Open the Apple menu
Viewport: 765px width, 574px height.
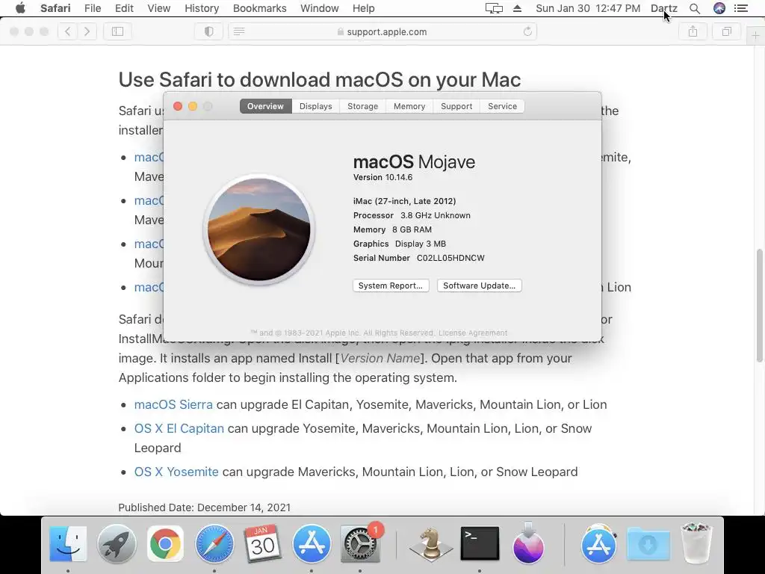coord(20,8)
